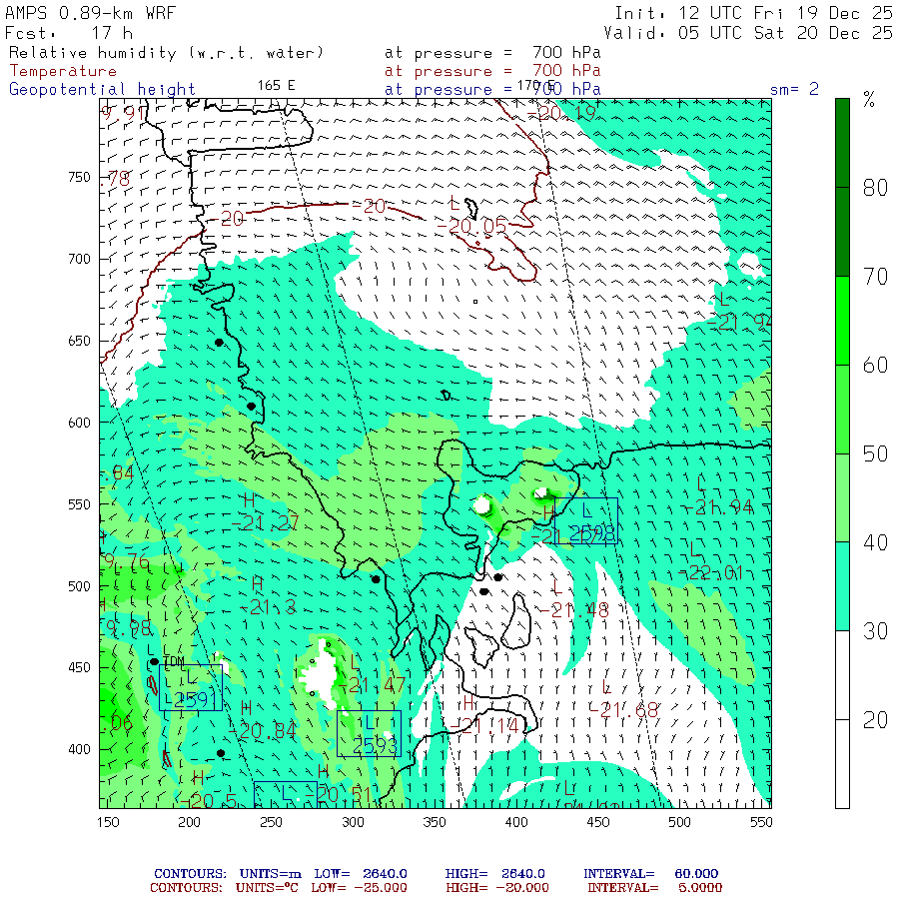
Task: Click the red temperature minimum '-20.05'
Action: coord(471,227)
